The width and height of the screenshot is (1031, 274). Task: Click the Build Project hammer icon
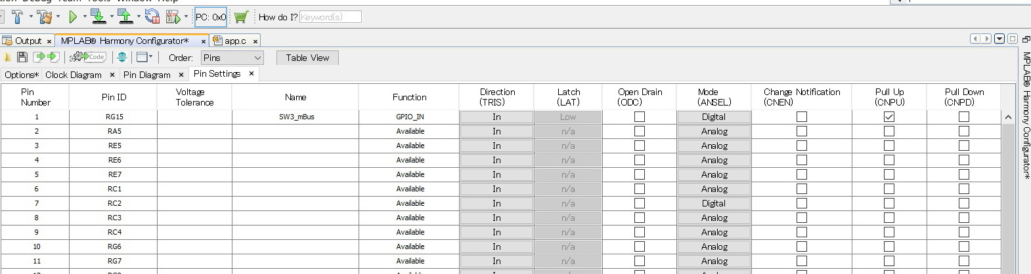click(17, 17)
